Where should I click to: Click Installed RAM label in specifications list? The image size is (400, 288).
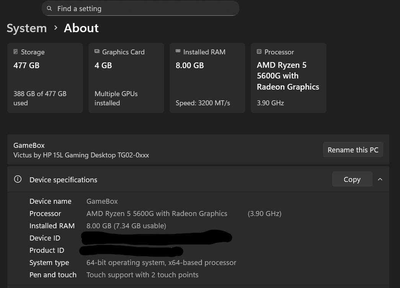pos(52,226)
